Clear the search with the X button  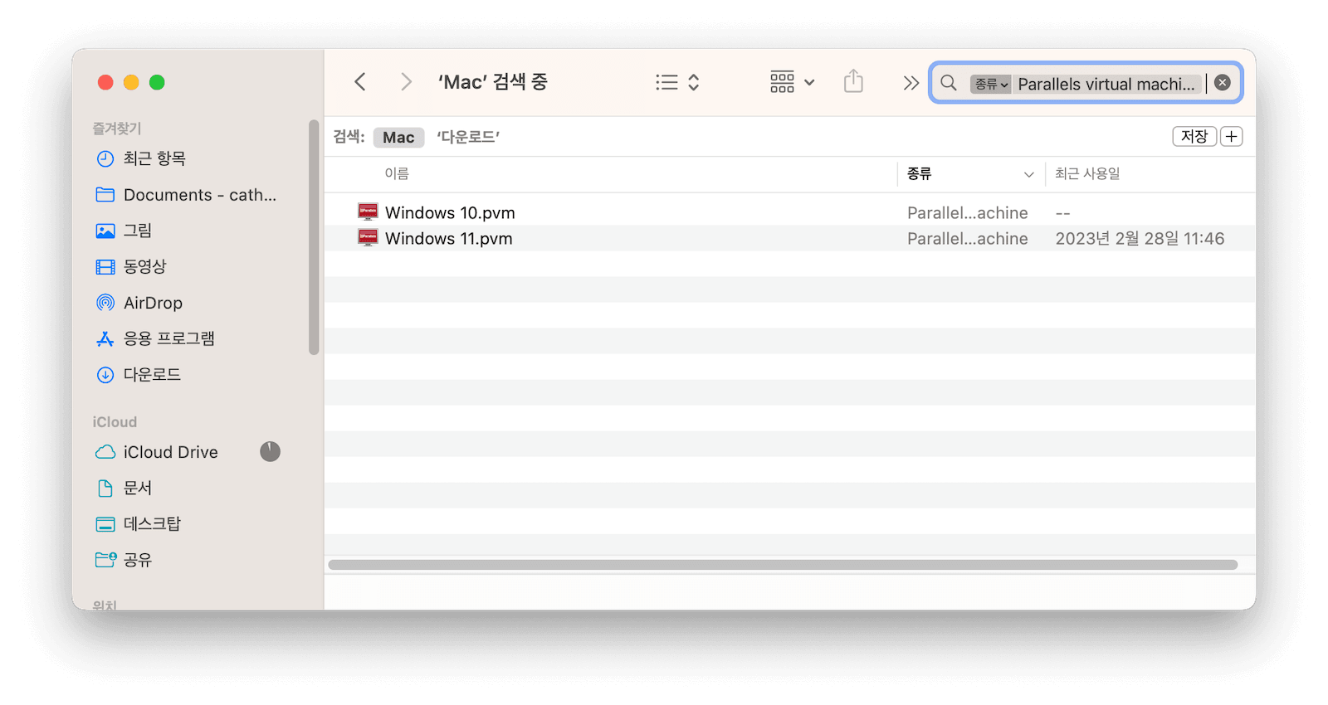click(1223, 83)
